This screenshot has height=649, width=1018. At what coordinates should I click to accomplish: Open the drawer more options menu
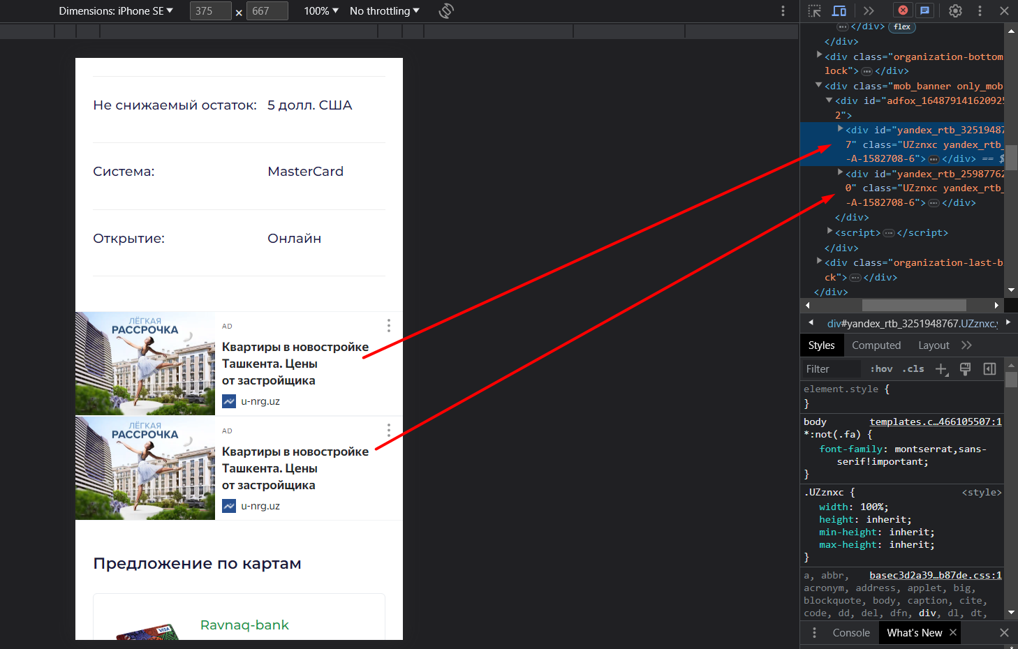pos(814,632)
